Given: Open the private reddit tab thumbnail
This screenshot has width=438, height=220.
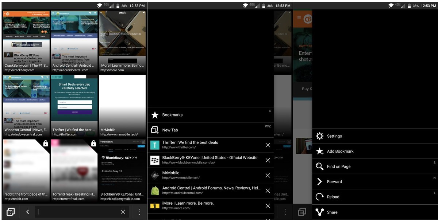Looking at the screenshot, I should (26, 170).
